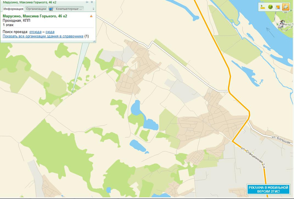Click the 'ул. Станционная 2-я' street label
The width and height of the screenshot is (294, 199).
point(254,157)
